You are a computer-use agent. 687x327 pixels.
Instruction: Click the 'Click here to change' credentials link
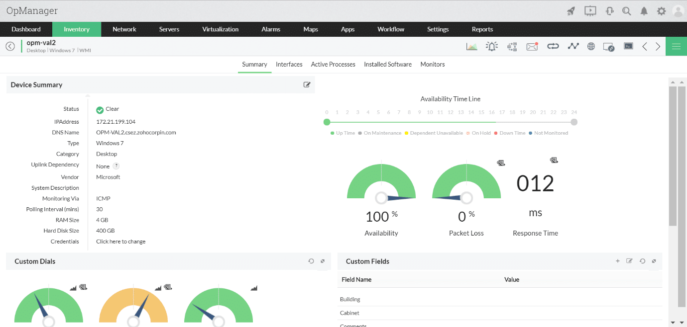(121, 242)
